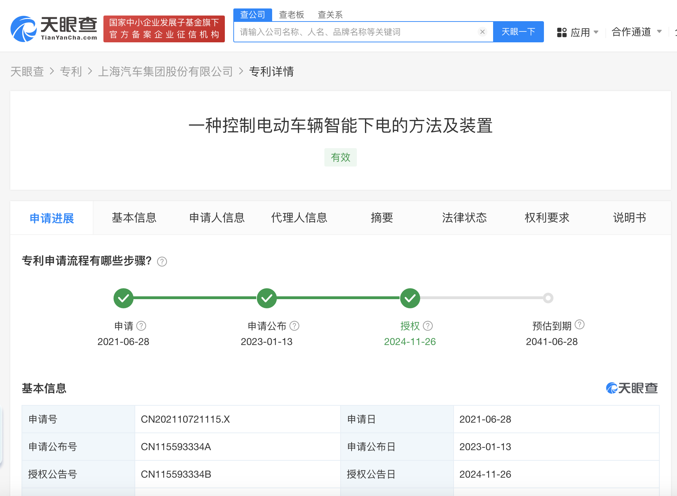Screen dimensions: 677x496
Task: Click the help icon next to 申请
Action: (141, 326)
